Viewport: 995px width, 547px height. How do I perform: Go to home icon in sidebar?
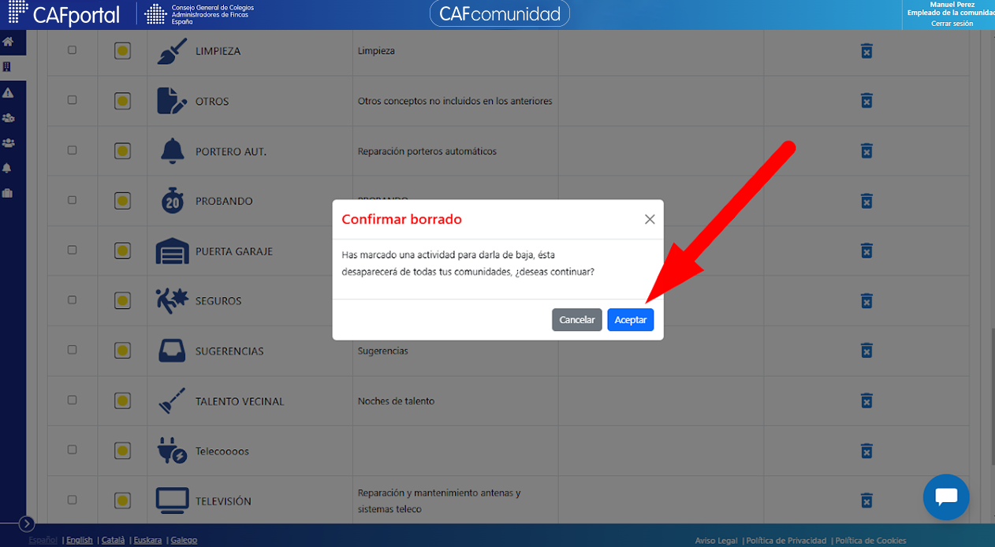pyautogui.click(x=8, y=42)
